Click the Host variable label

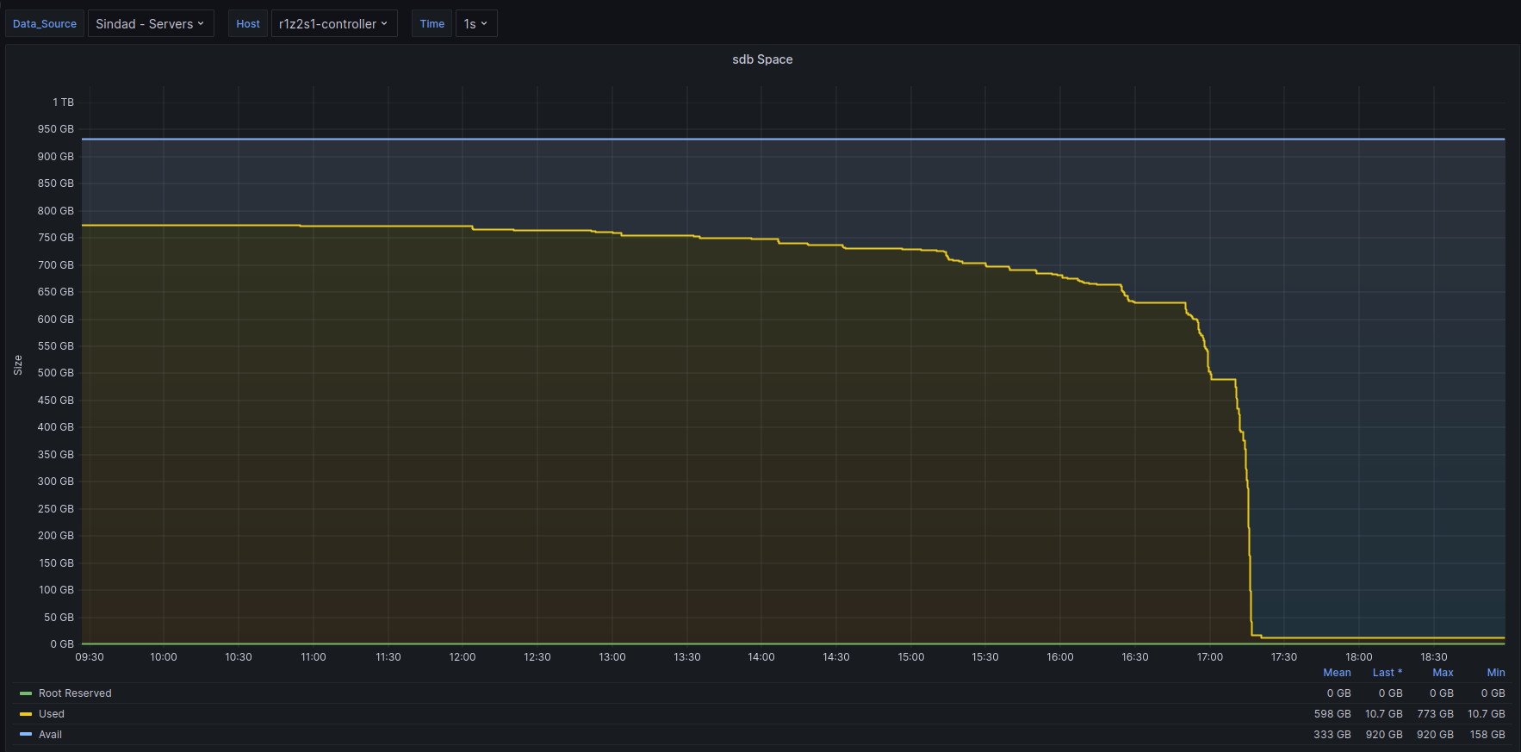[x=248, y=24]
